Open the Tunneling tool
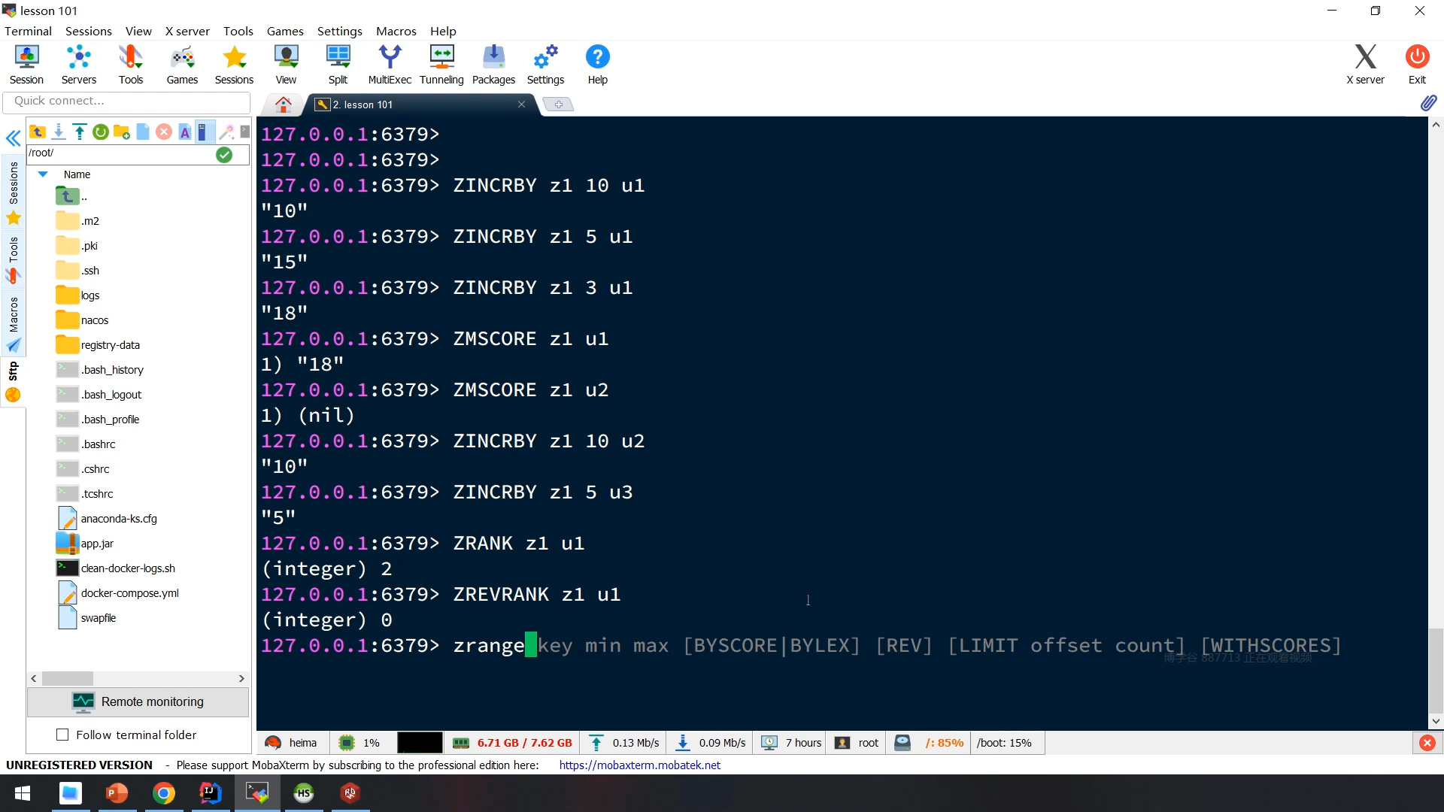1444x812 pixels. pyautogui.click(x=441, y=65)
